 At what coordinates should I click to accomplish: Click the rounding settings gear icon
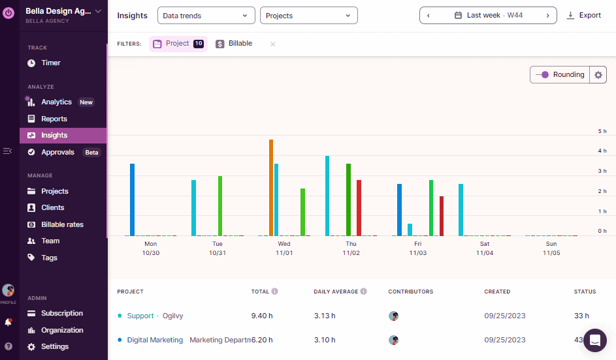[598, 75]
